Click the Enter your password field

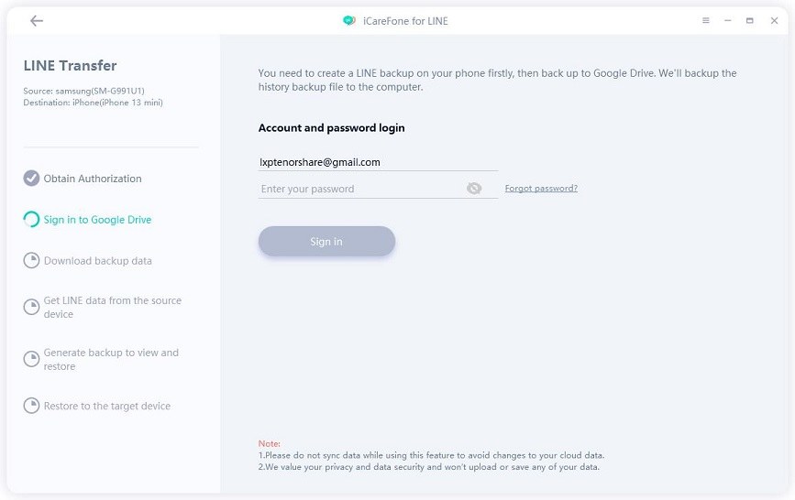pos(360,189)
